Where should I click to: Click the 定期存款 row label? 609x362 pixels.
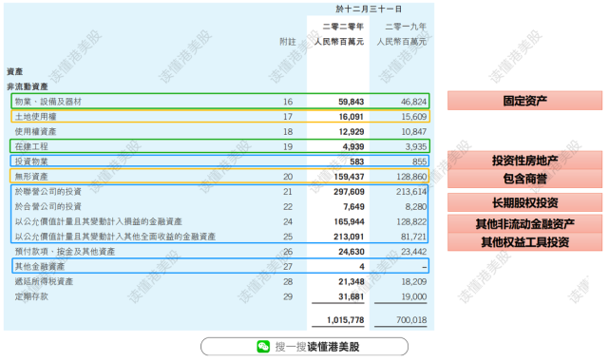31,296
